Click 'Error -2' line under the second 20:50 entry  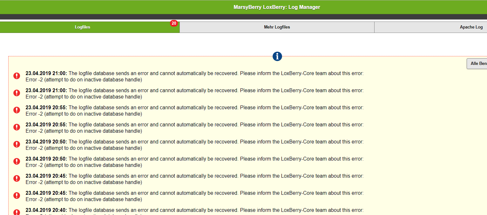pyautogui.click(x=84, y=165)
